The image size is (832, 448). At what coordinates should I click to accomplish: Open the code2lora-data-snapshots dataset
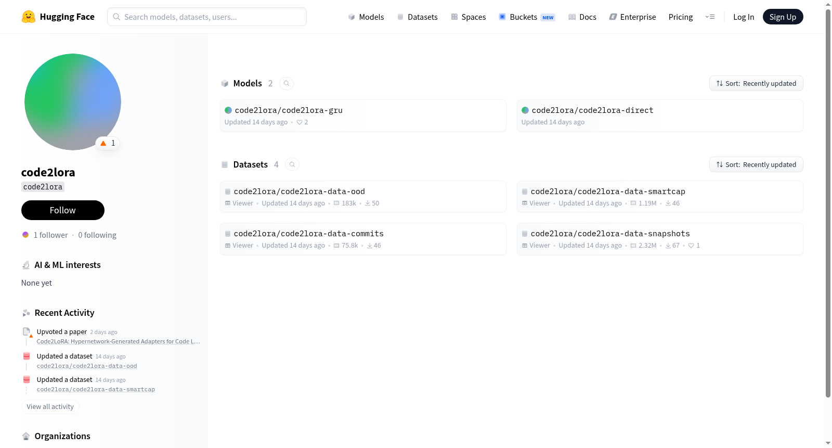click(x=660, y=239)
